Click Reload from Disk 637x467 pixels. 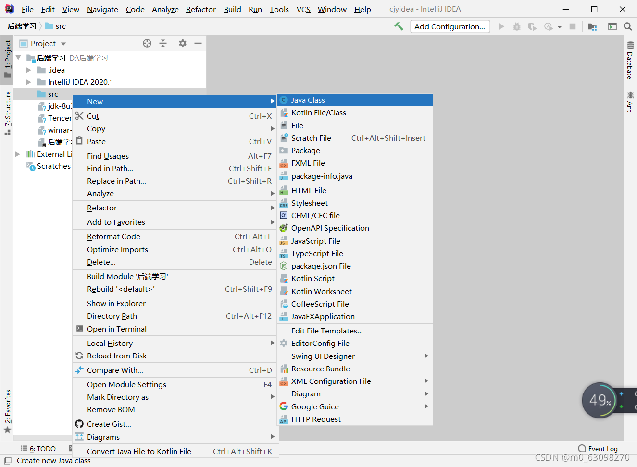(x=175, y=356)
